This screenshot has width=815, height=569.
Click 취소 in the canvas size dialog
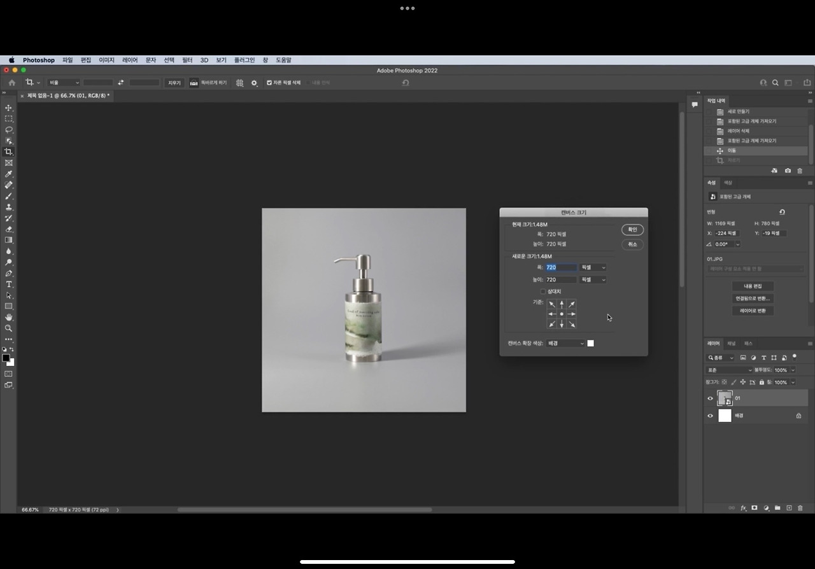tap(632, 244)
